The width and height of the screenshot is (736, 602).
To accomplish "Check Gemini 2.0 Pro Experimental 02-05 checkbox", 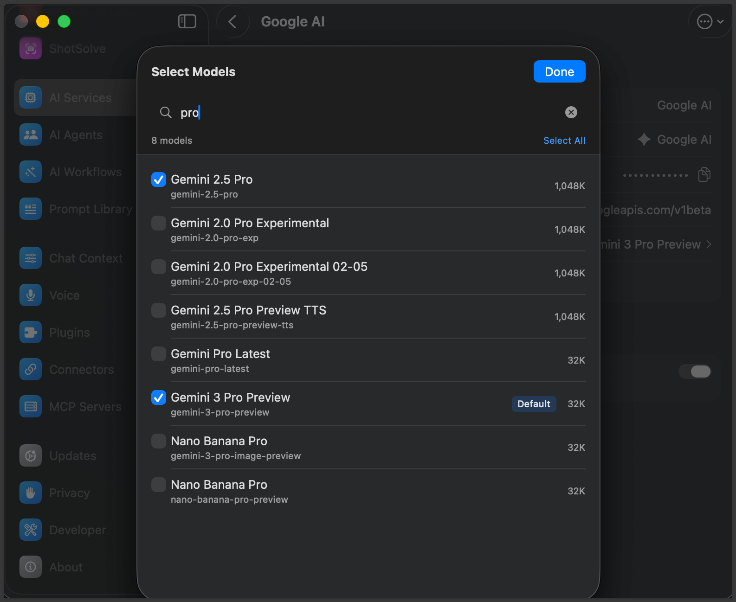I will [159, 267].
